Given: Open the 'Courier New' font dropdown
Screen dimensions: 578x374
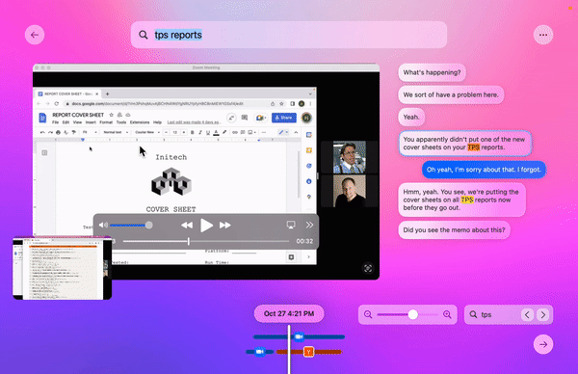Looking at the screenshot, I should pyautogui.click(x=147, y=132).
